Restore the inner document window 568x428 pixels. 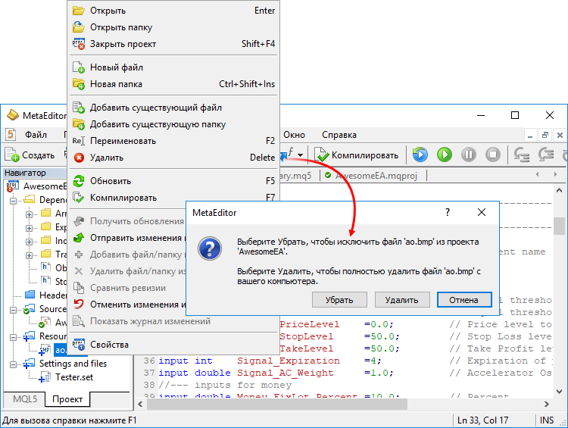click(x=545, y=135)
